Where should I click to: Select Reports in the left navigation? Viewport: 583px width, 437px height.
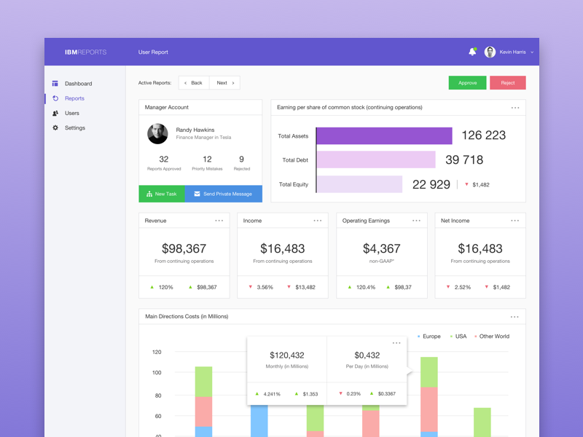[x=74, y=98]
